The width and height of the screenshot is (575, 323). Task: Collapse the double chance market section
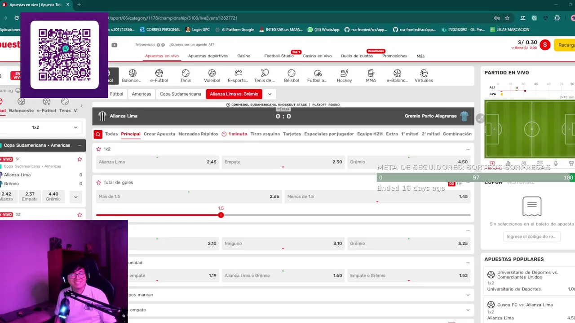(x=468, y=262)
